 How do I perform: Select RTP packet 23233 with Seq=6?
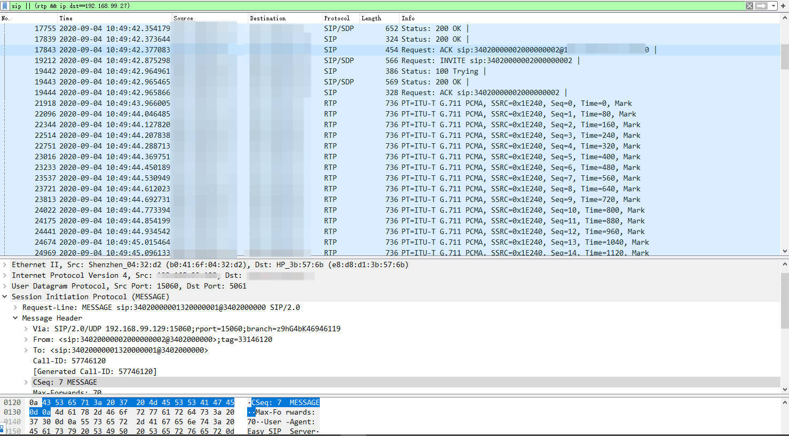point(390,167)
